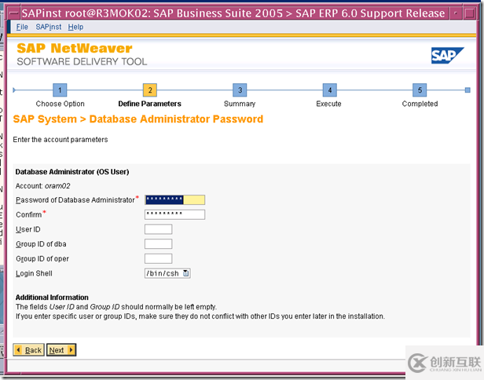Click the Database Administrator Password page title
484x380 pixels.
138,119
